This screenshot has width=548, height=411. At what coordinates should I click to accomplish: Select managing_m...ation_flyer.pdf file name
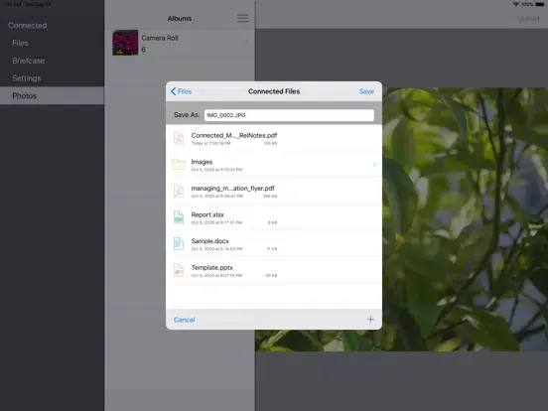232,189
